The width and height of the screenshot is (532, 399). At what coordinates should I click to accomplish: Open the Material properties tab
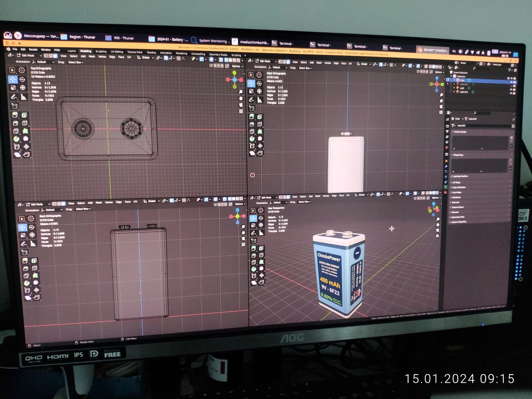pos(446,193)
